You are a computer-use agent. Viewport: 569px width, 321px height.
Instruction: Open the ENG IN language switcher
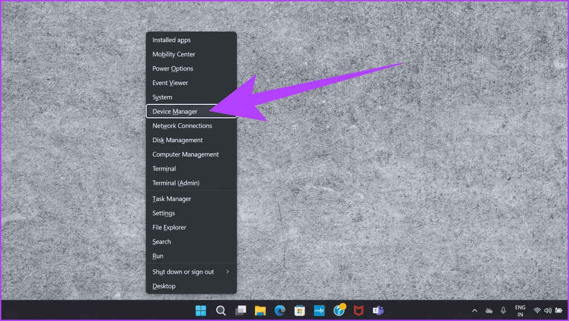pyautogui.click(x=520, y=310)
